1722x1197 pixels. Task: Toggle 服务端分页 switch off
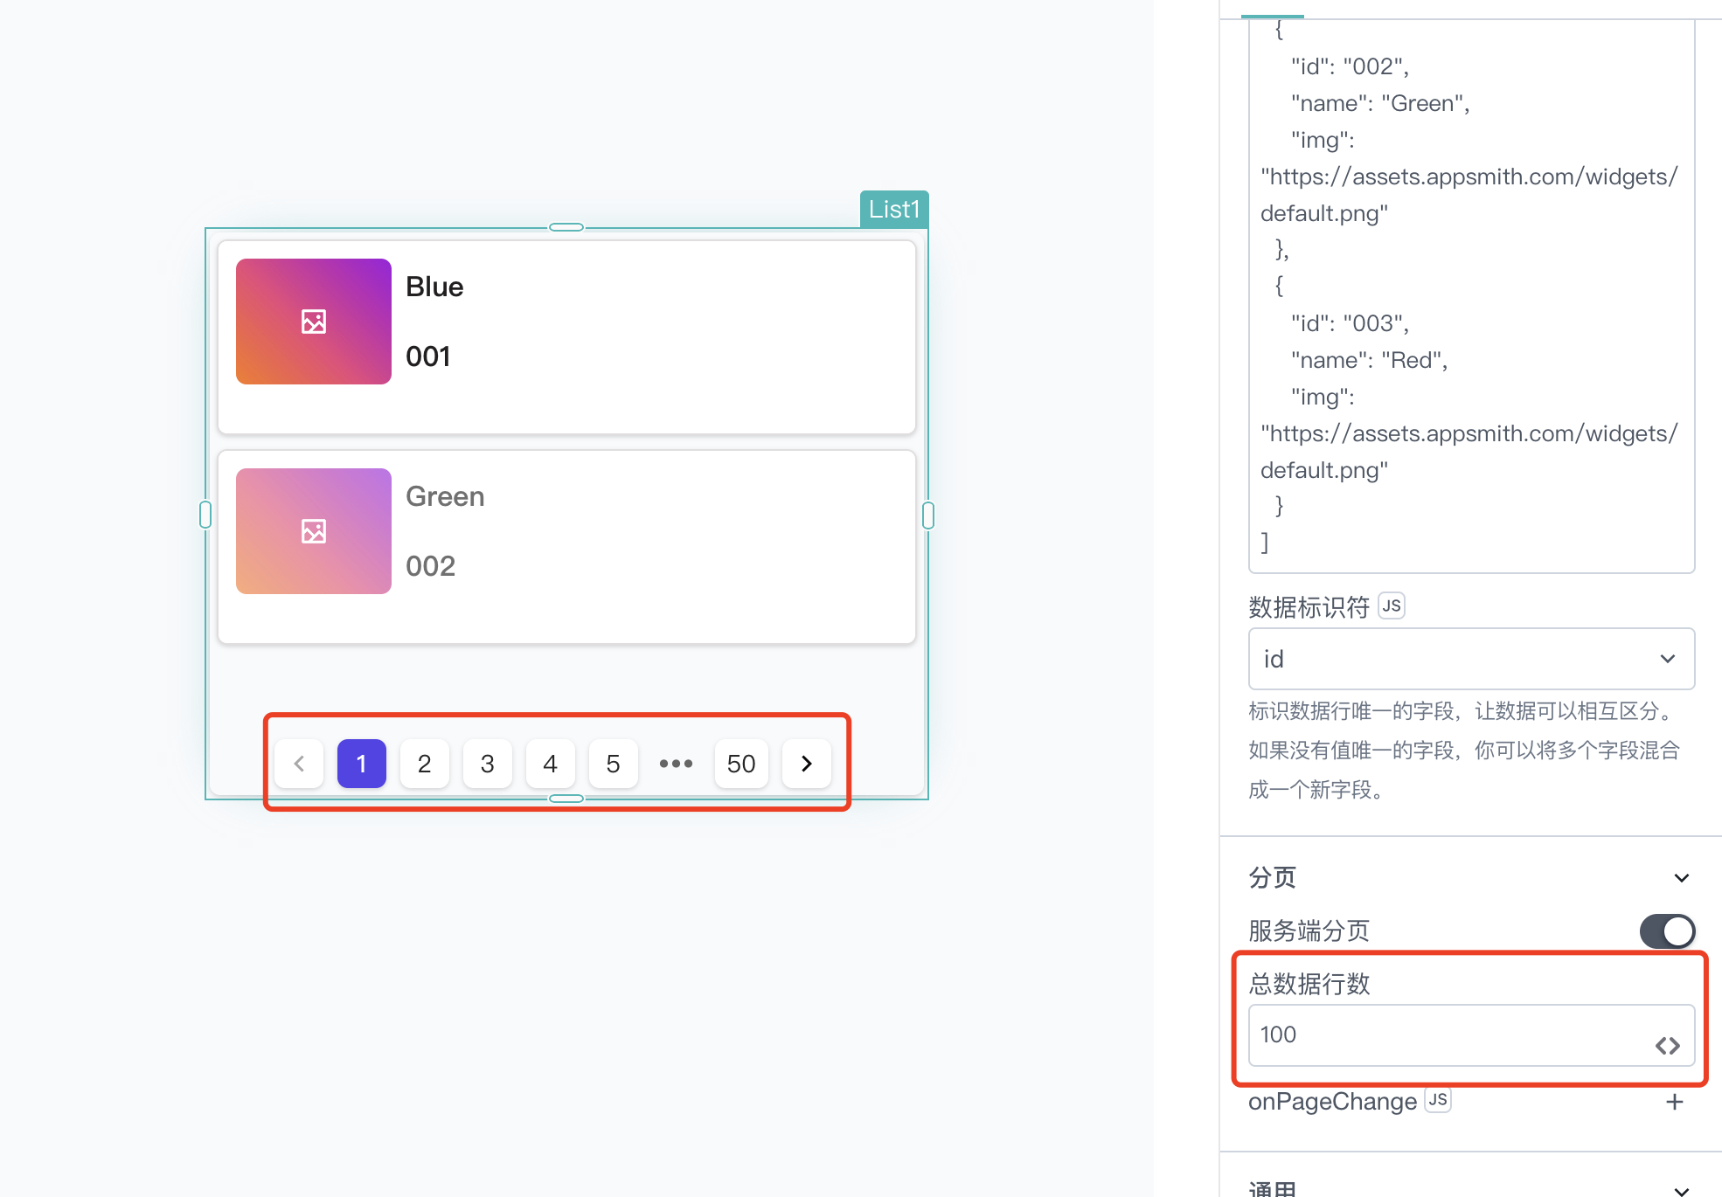[x=1667, y=931]
